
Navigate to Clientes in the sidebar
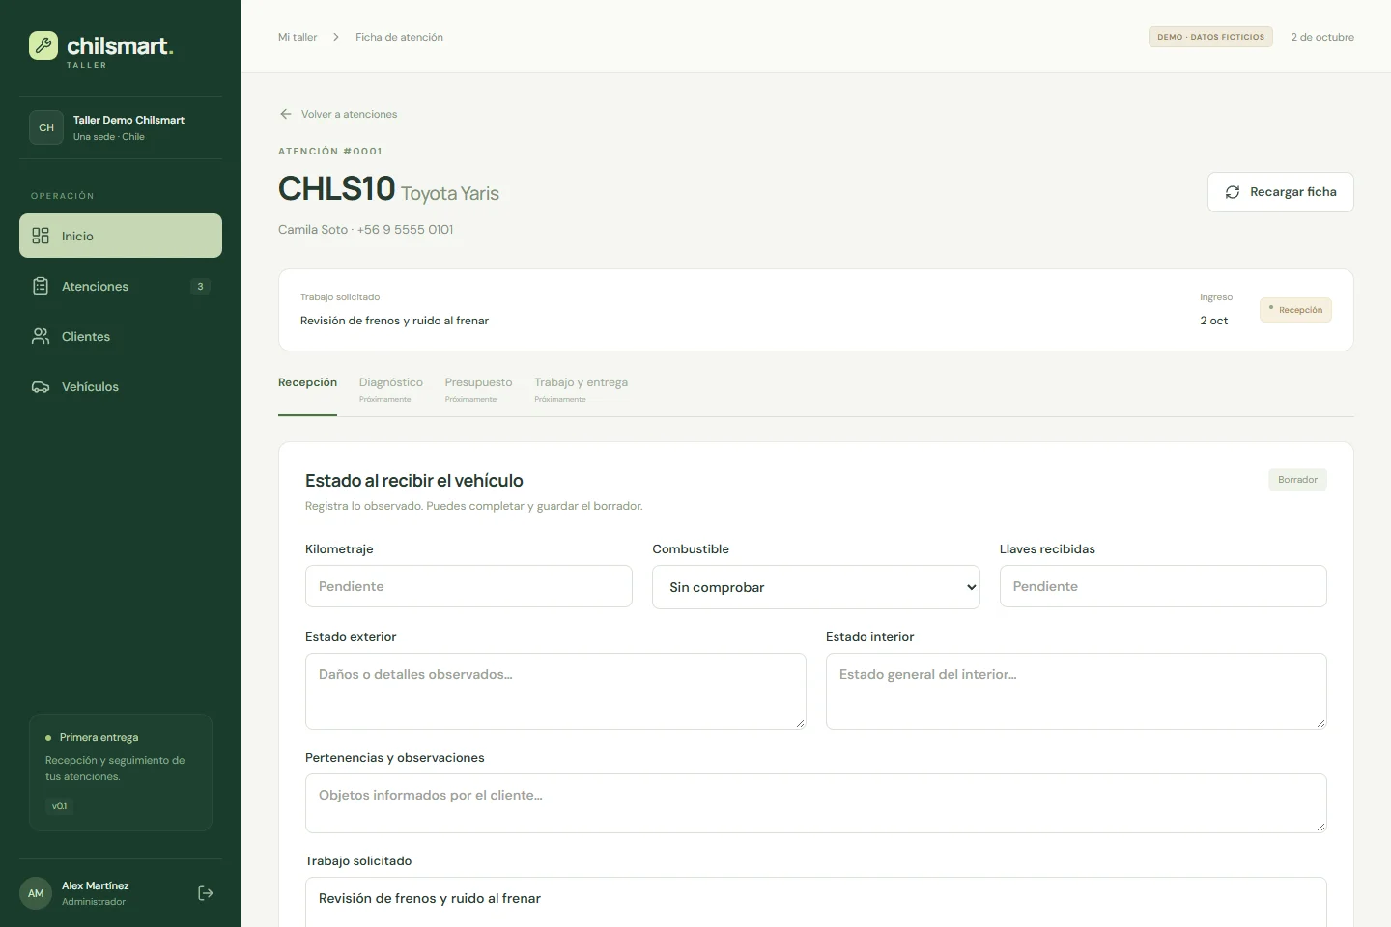(x=121, y=336)
